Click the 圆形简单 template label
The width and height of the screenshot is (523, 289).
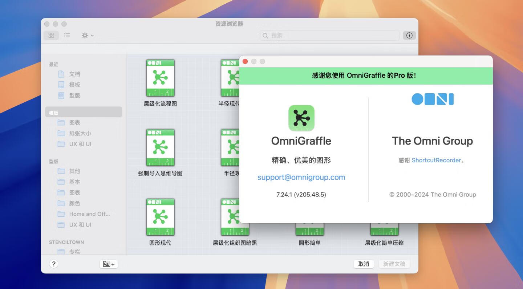pyautogui.click(x=309, y=243)
